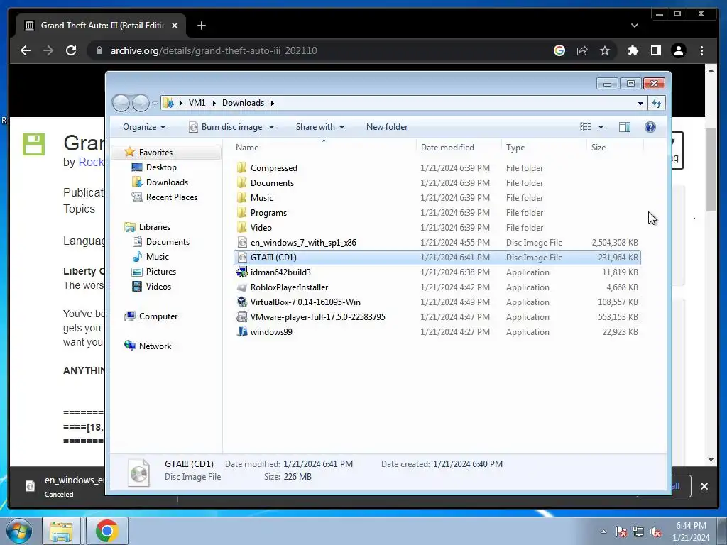Click VM1 in the address breadcrumb
The image size is (727, 545).
point(197,103)
